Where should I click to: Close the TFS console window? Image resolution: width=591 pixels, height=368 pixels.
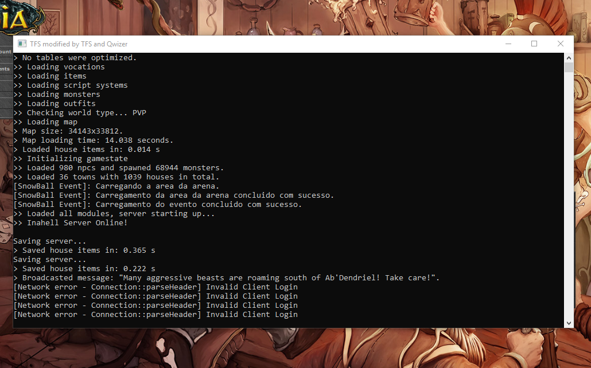click(x=561, y=44)
